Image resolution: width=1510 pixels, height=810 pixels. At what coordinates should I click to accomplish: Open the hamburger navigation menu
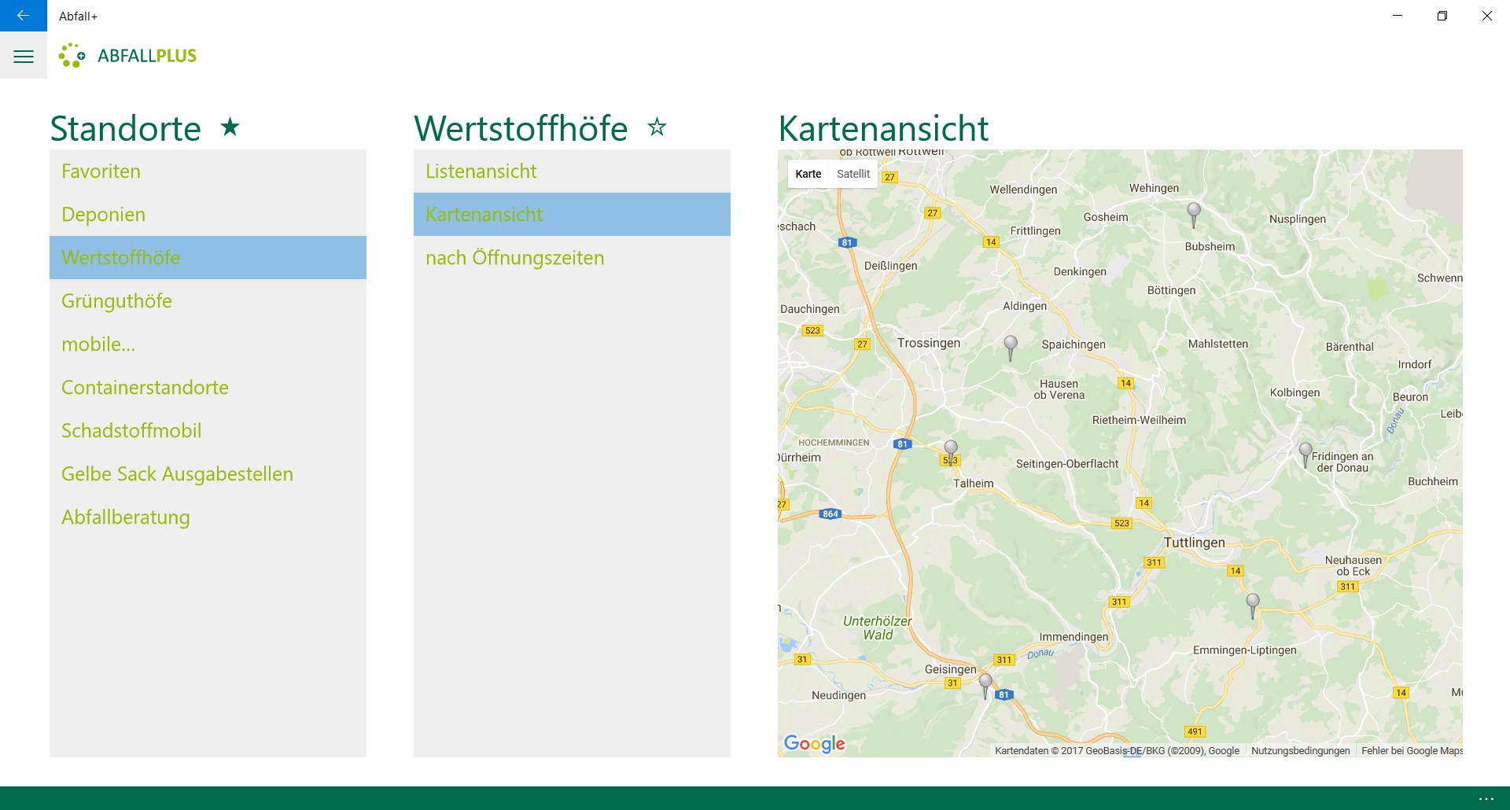[x=24, y=56]
